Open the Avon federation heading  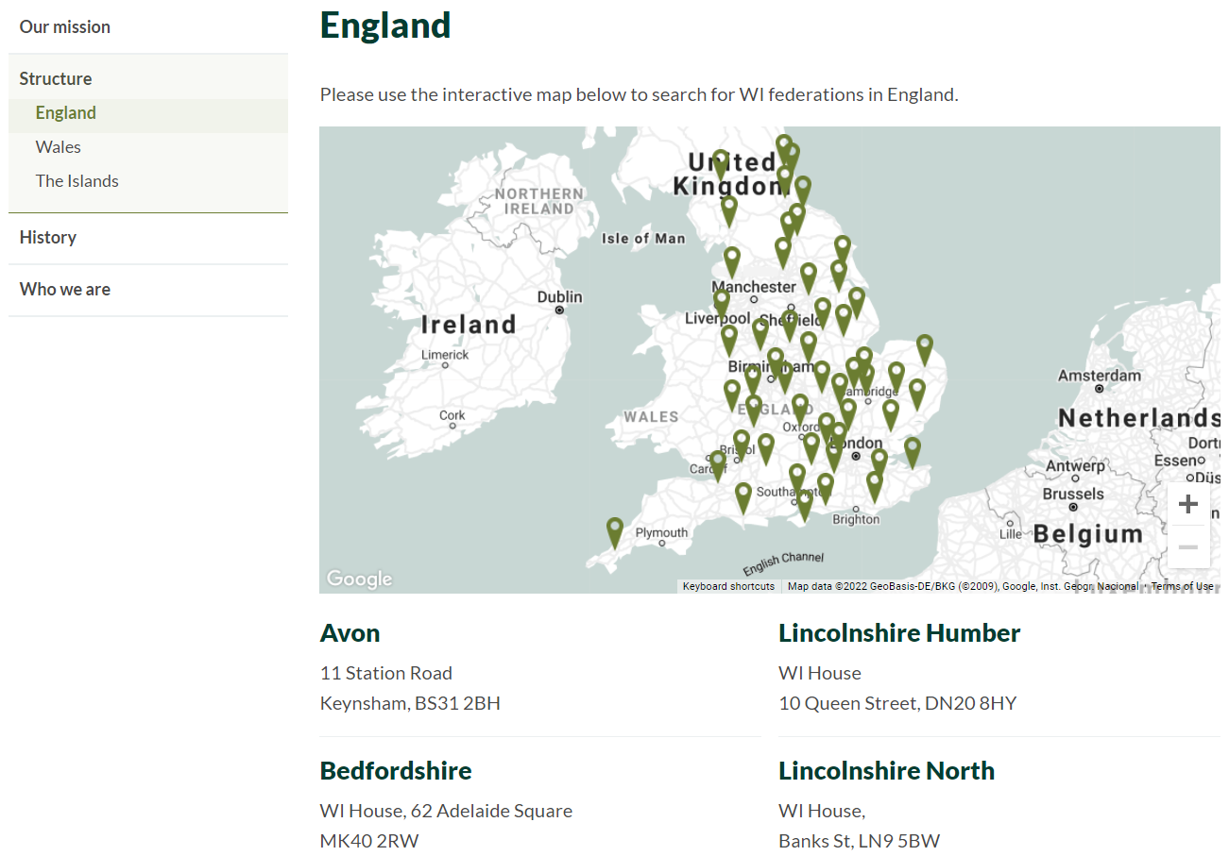tap(350, 632)
